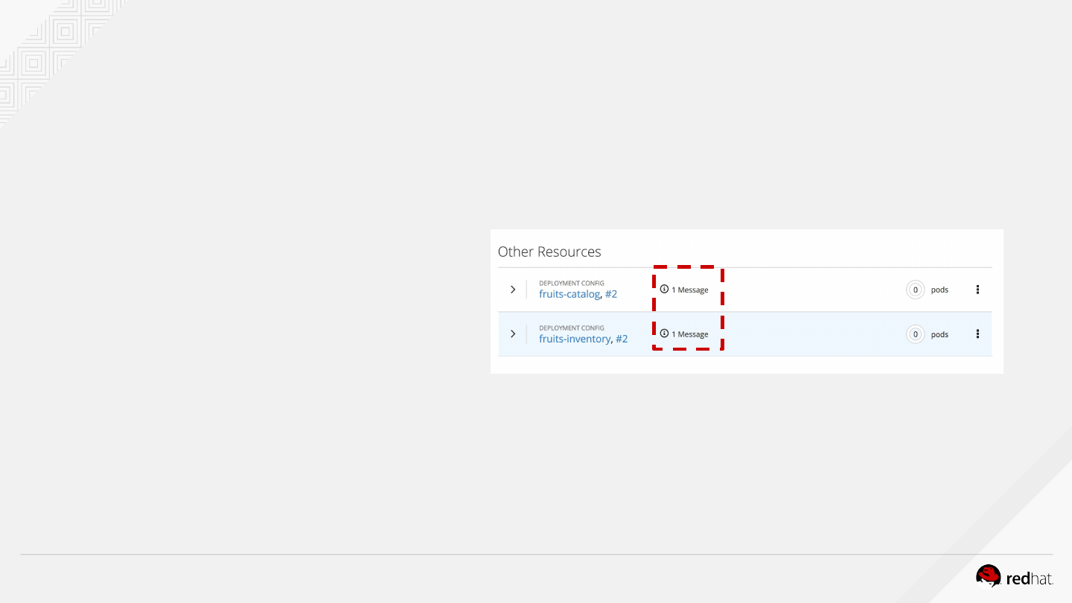Click the Other Resources heading
The width and height of the screenshot is (1072, 603).
(549, 252)
